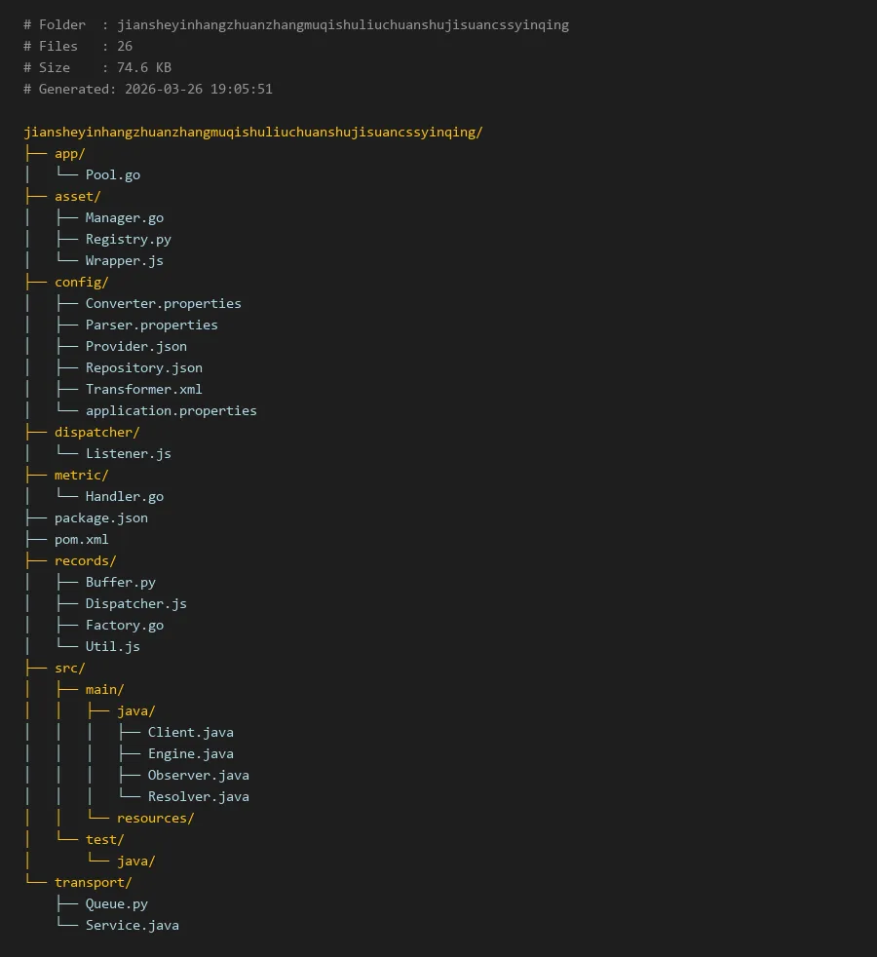
Task: Open Converter.properties file
Action: point(163,303)
